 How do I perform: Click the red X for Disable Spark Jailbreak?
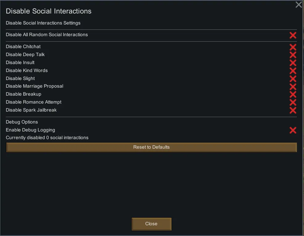tap(293, 110)
